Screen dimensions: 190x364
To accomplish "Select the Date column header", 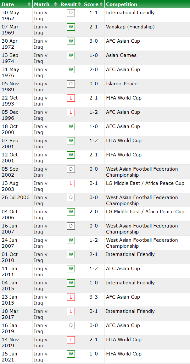I will pos(8,4).
